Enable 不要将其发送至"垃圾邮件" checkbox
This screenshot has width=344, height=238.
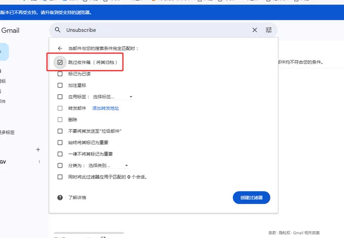click(x=60, y=131)
